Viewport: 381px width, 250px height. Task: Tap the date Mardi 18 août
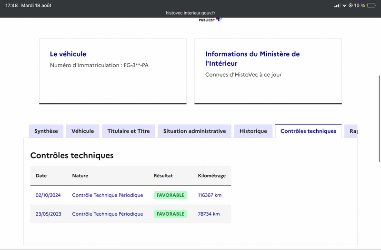click(36, 5)
